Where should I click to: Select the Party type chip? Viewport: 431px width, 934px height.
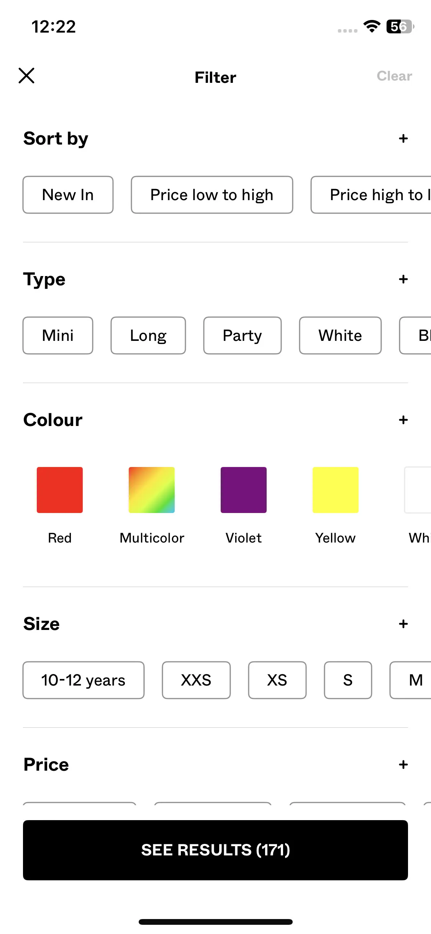pos(243,335)
